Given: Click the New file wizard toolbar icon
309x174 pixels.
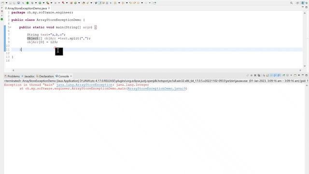Looking at the screenshot, I should [x=2, y=3].
